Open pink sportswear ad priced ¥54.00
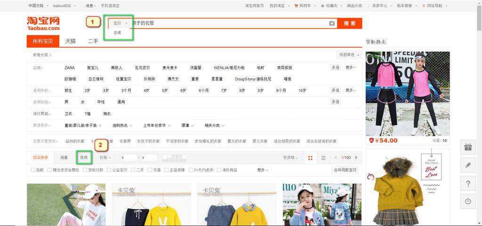The image size is (482, 226). 408,93
